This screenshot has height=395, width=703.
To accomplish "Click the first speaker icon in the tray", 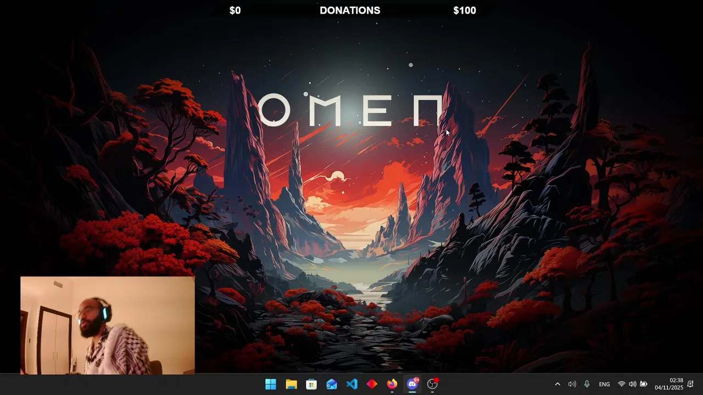I will [x=572, y=384].
